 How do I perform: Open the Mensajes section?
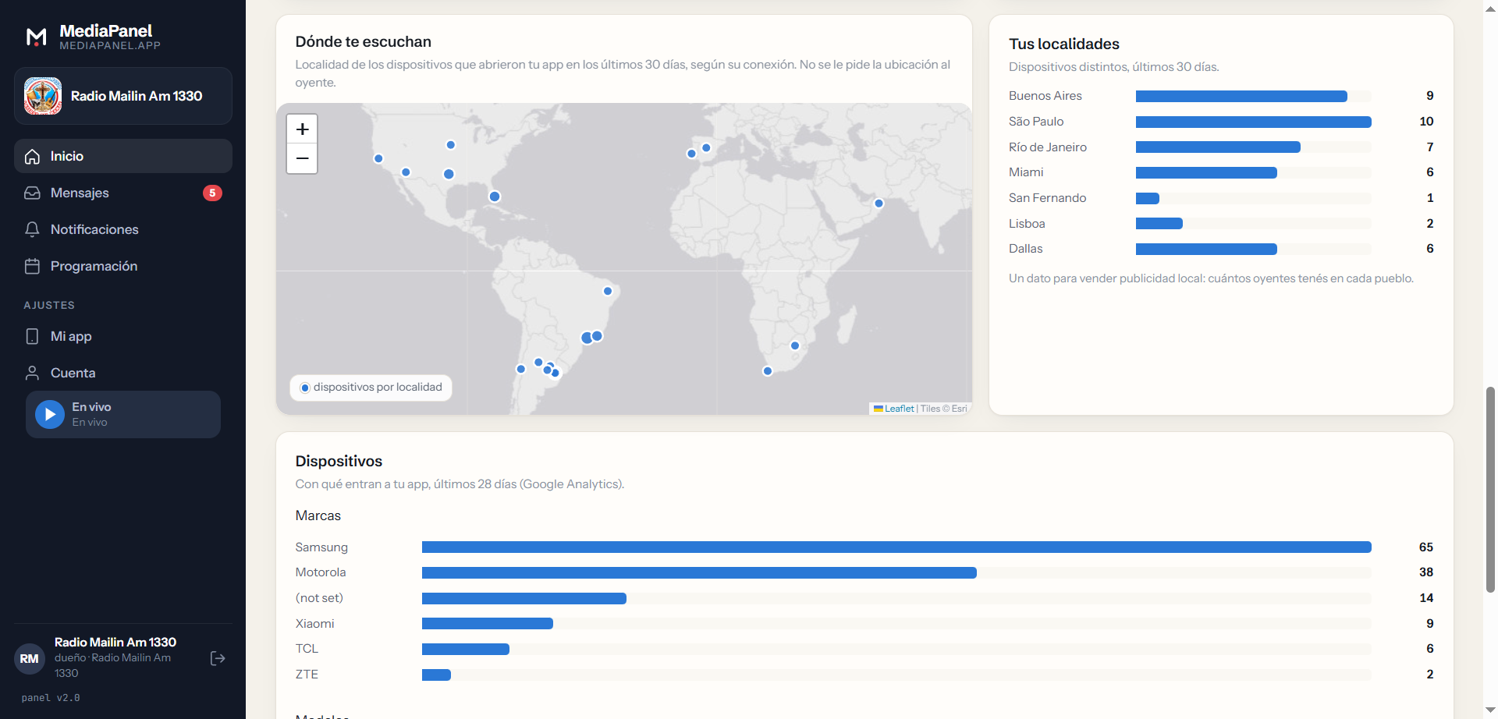123,193
